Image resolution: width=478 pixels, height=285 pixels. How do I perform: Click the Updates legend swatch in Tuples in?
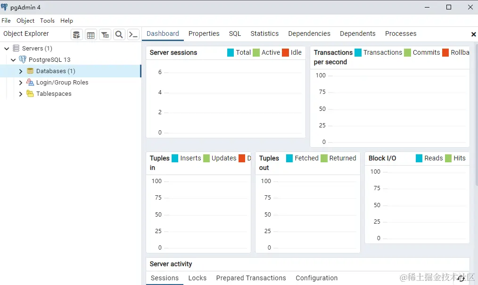pos(206,158)
